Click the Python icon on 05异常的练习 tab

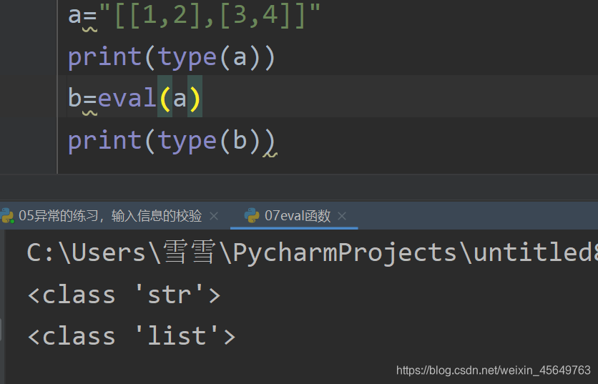coord(6,216)
